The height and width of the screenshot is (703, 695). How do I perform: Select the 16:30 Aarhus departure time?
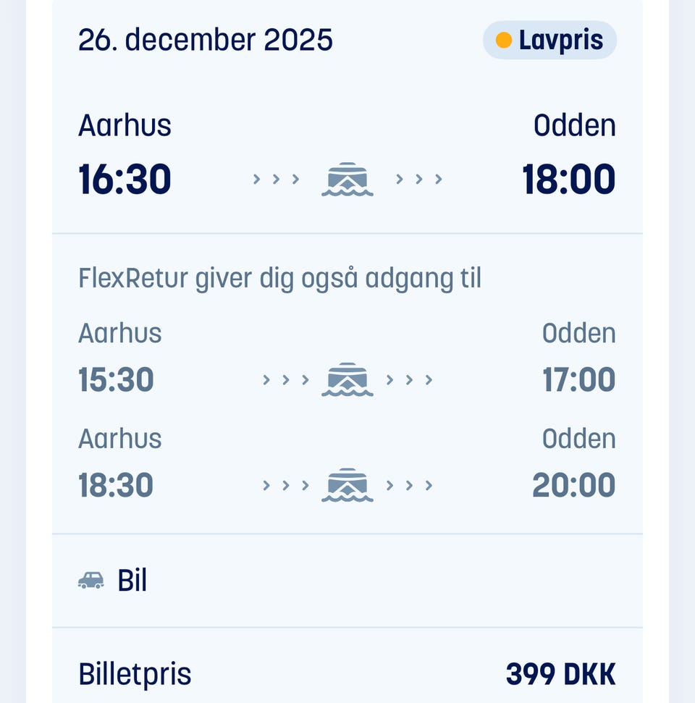point(125,180)
